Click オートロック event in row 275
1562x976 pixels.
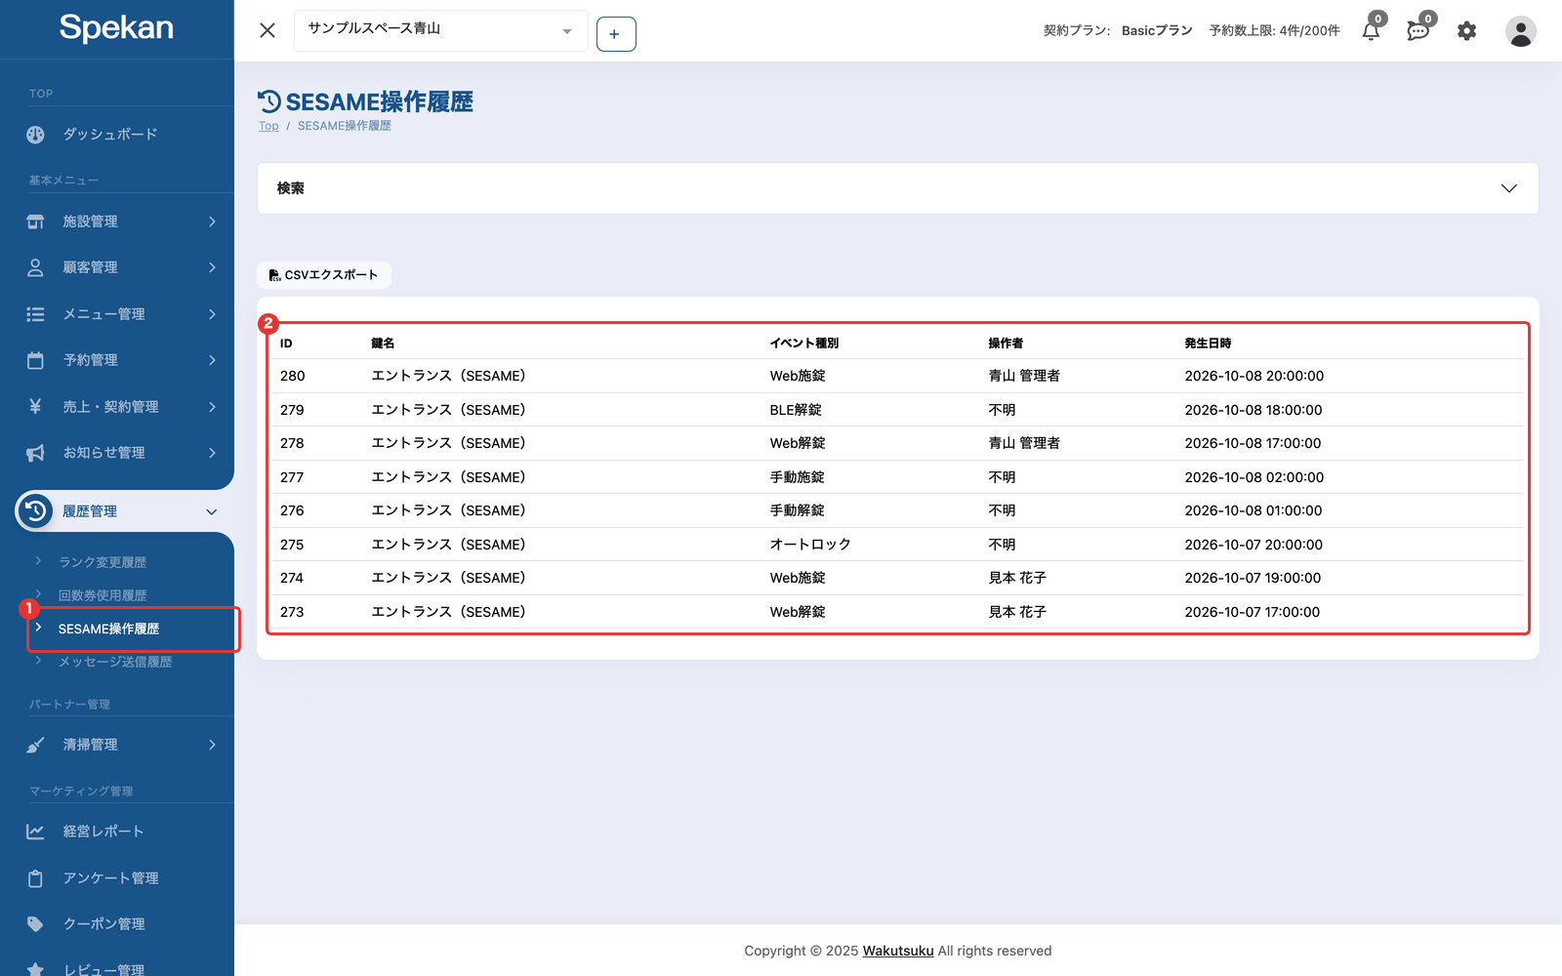point(810,545)
